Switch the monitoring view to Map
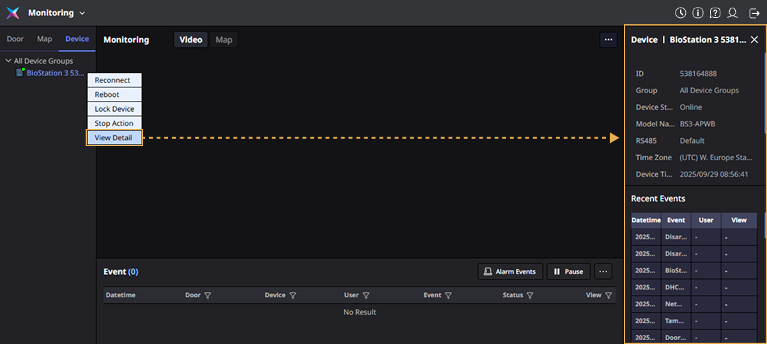Viewport: 767px width, 344px height. (224, 40)
